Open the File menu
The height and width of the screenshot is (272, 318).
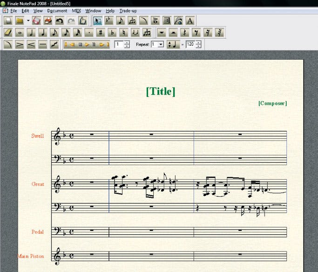coord(14,11)
